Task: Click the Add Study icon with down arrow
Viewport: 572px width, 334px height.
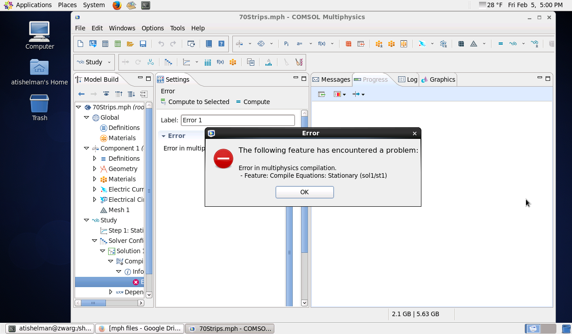Action: click(x=534, y=44)
